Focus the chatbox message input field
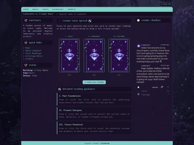194x145 pixels. click(154, 95)
